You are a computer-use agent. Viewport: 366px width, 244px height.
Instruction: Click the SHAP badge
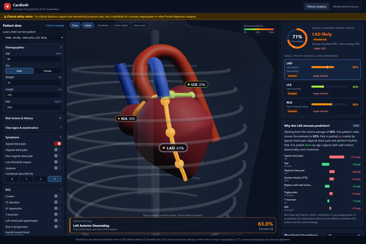pos(356,125)
